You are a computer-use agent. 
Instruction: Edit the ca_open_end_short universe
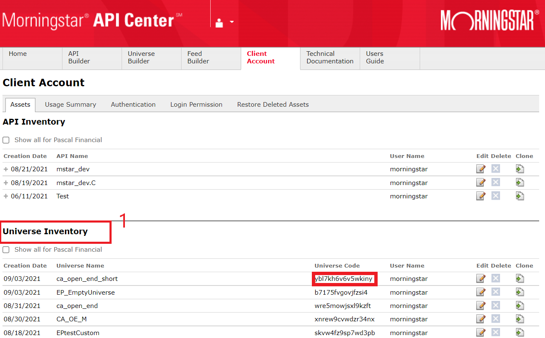coord(480,278)
